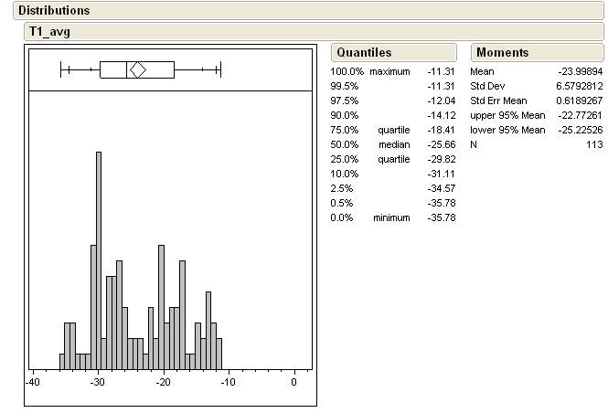Image resolution: width=608 pixels, height=413 pixels.
Task: Click the 0 axis tick label
Action: point(293,382)
